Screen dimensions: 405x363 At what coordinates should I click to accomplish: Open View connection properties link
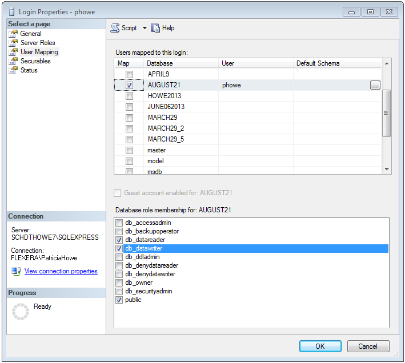coord(61,272)
